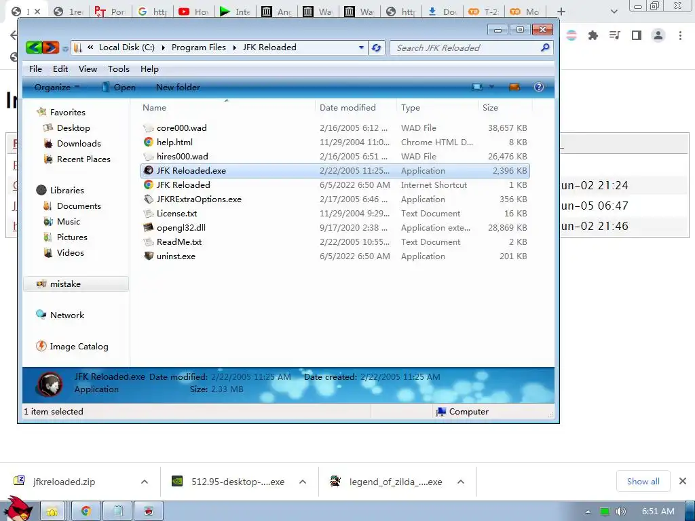Expand Local Disk (C:) breadcrumb arrow
This screenshot has width=695, height=521.
(163, 47)
